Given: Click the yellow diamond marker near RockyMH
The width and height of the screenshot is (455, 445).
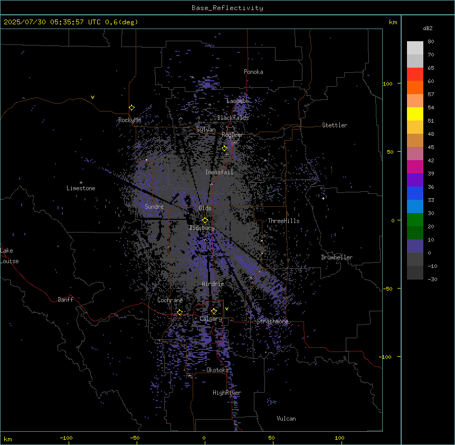Looking at the screenshot, I should [132, 108].
